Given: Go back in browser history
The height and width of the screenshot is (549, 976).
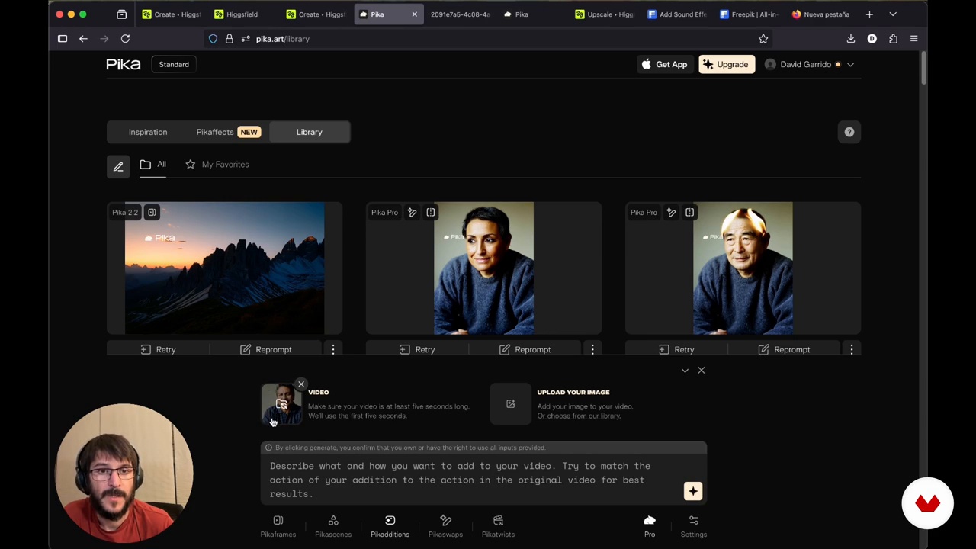Looking at the screenshot, I should point(83,39).
